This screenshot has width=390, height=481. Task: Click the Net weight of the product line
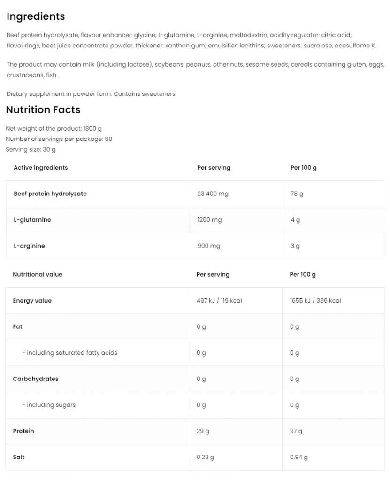tap(54, 129)
